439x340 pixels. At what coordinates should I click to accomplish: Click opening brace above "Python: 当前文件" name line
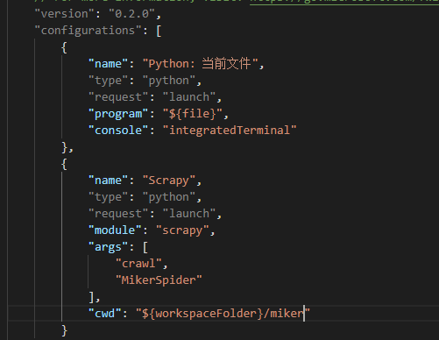click(64, 47)
